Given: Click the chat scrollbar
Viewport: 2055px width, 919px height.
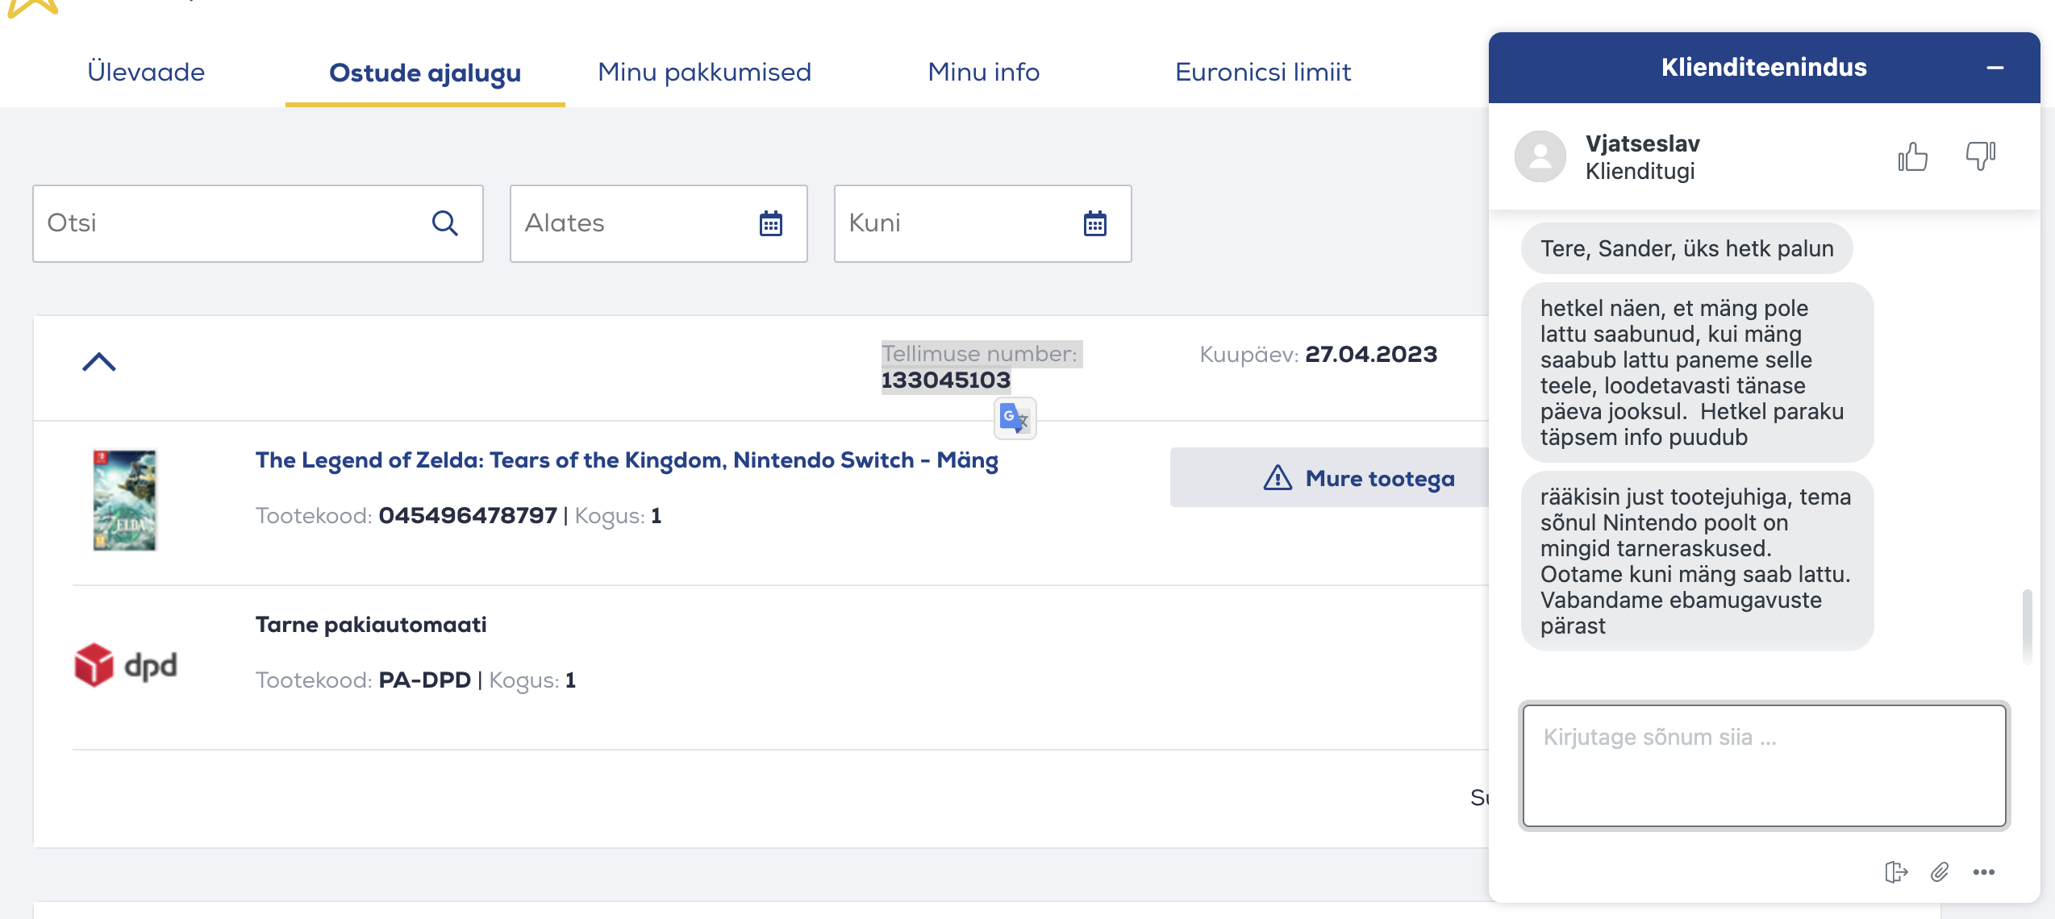Looking at the screenshot, I should 2027,626.
